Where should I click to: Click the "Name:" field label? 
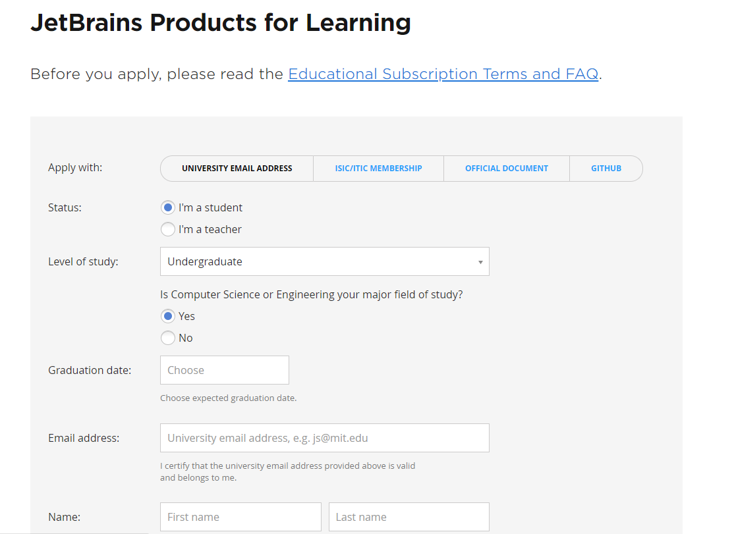[64, 517]
